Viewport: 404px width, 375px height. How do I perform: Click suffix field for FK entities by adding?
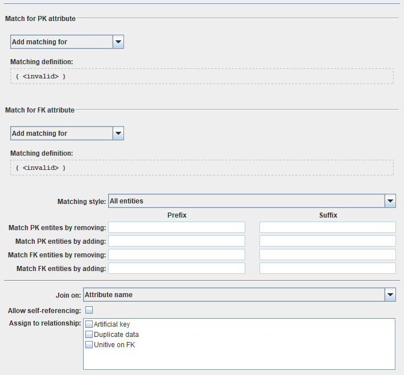click(x=327, y=268)
